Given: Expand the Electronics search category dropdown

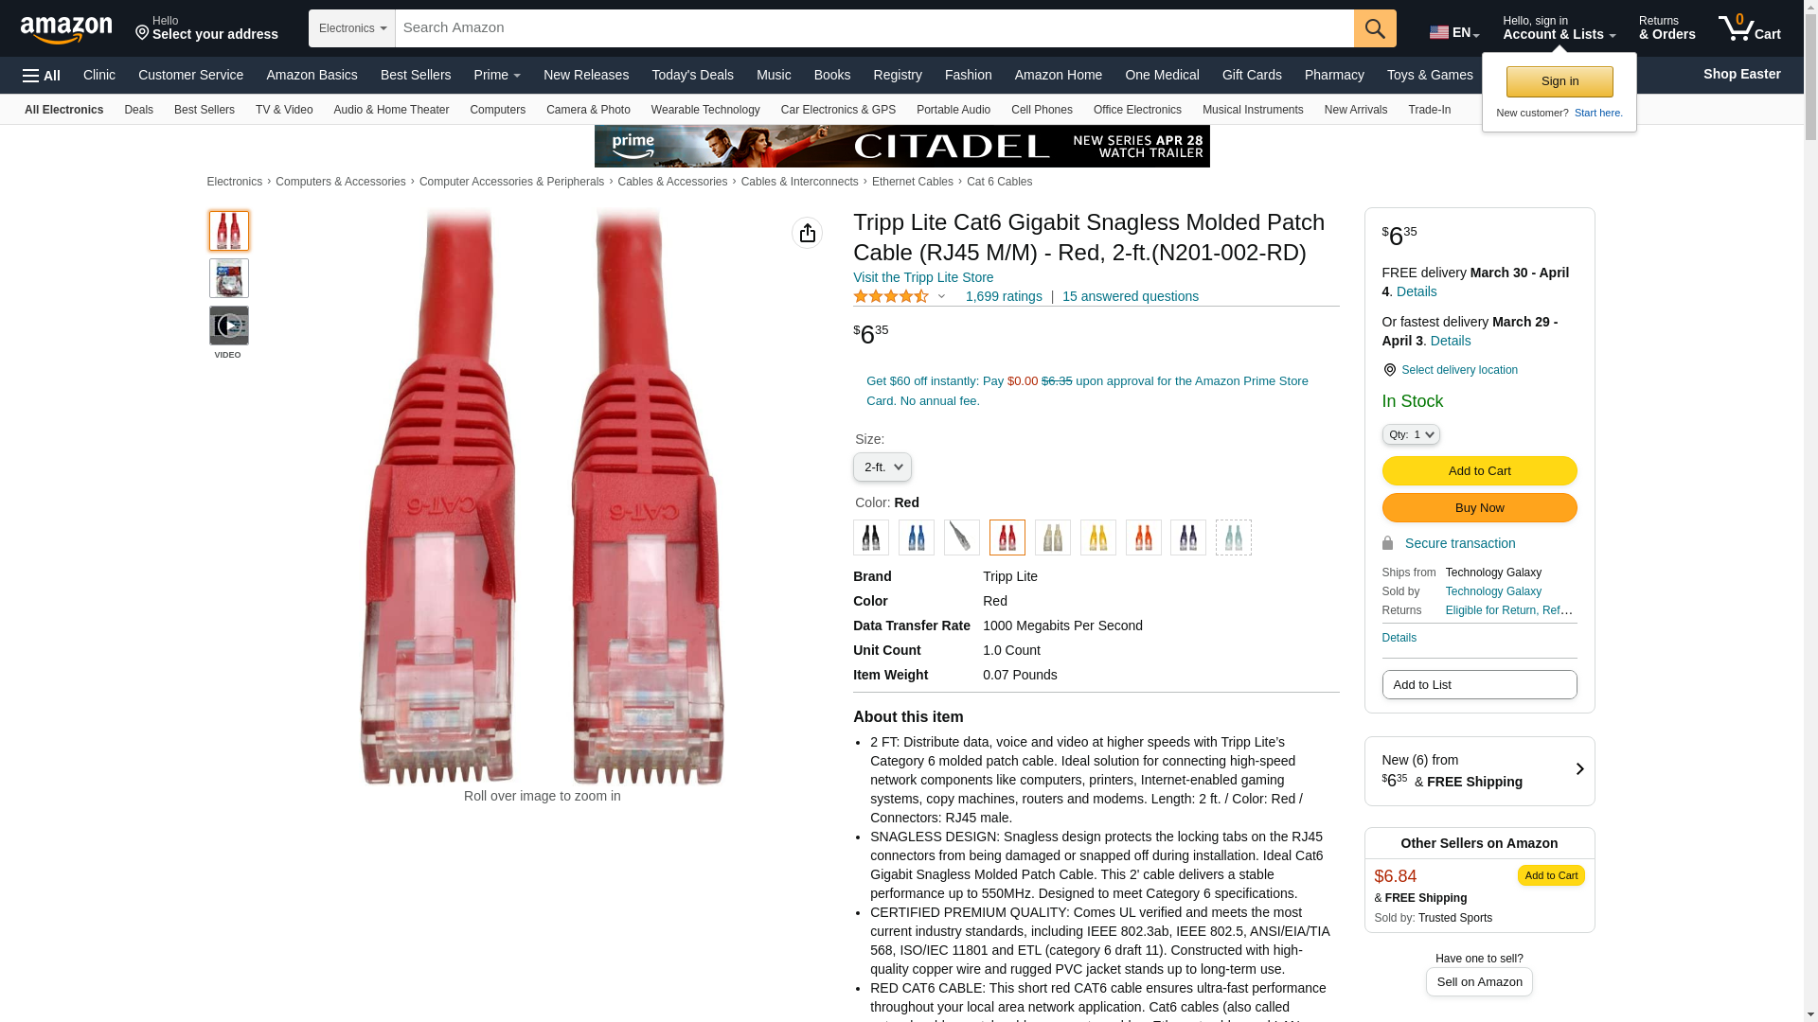Looking at the screenshot, I should tap(352, 28).
